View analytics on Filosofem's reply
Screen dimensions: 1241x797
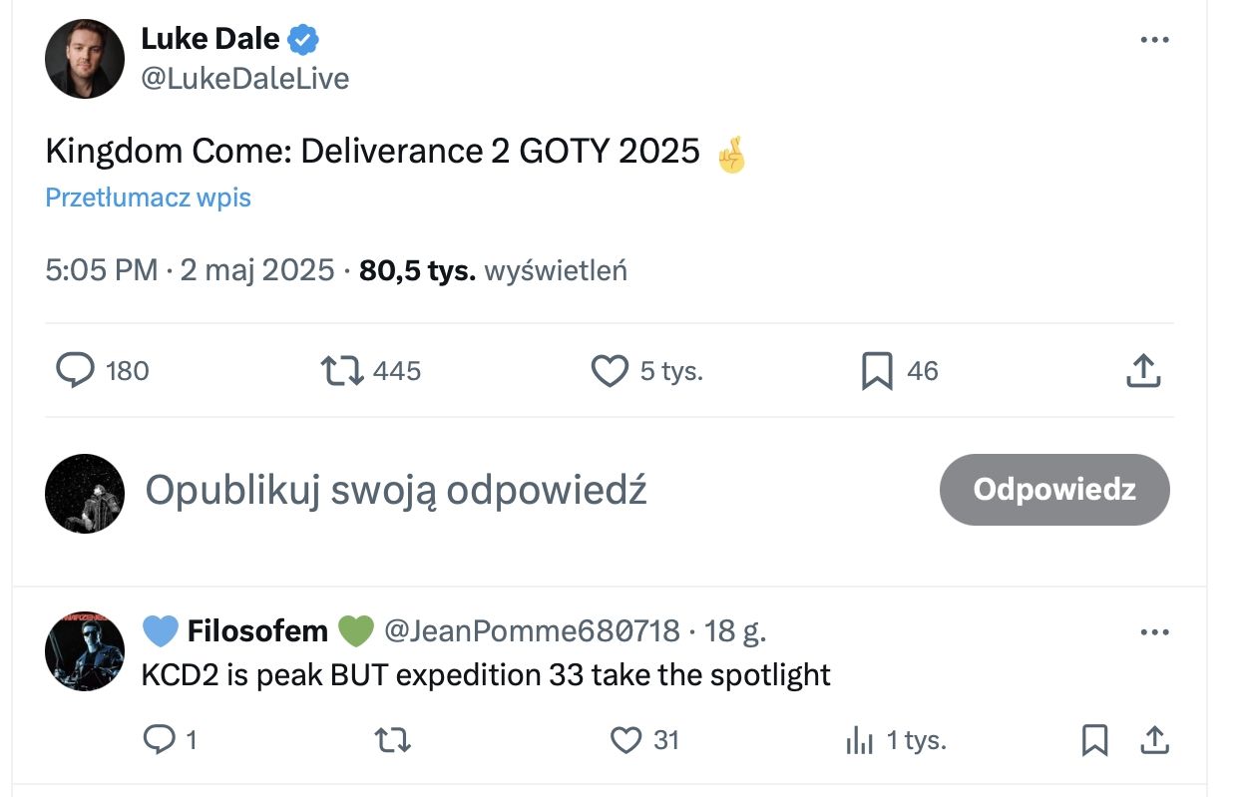click(x=860, y=739)
